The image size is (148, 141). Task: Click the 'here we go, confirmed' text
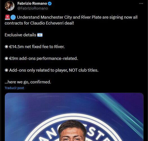[x=28, y=82]
